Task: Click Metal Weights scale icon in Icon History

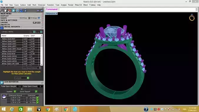Action: (21, 11)
